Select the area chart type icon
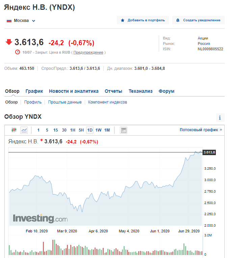Image resolution: width=228 pixels, height=258 pixels. [24, 130]
